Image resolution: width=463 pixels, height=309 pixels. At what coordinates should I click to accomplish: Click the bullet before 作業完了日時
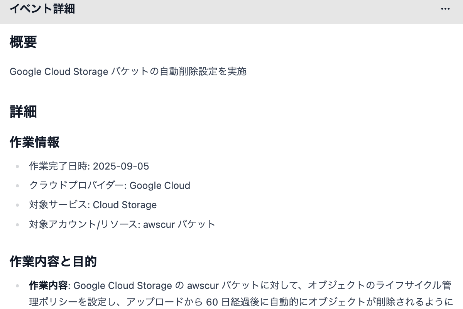click(17, 166)
